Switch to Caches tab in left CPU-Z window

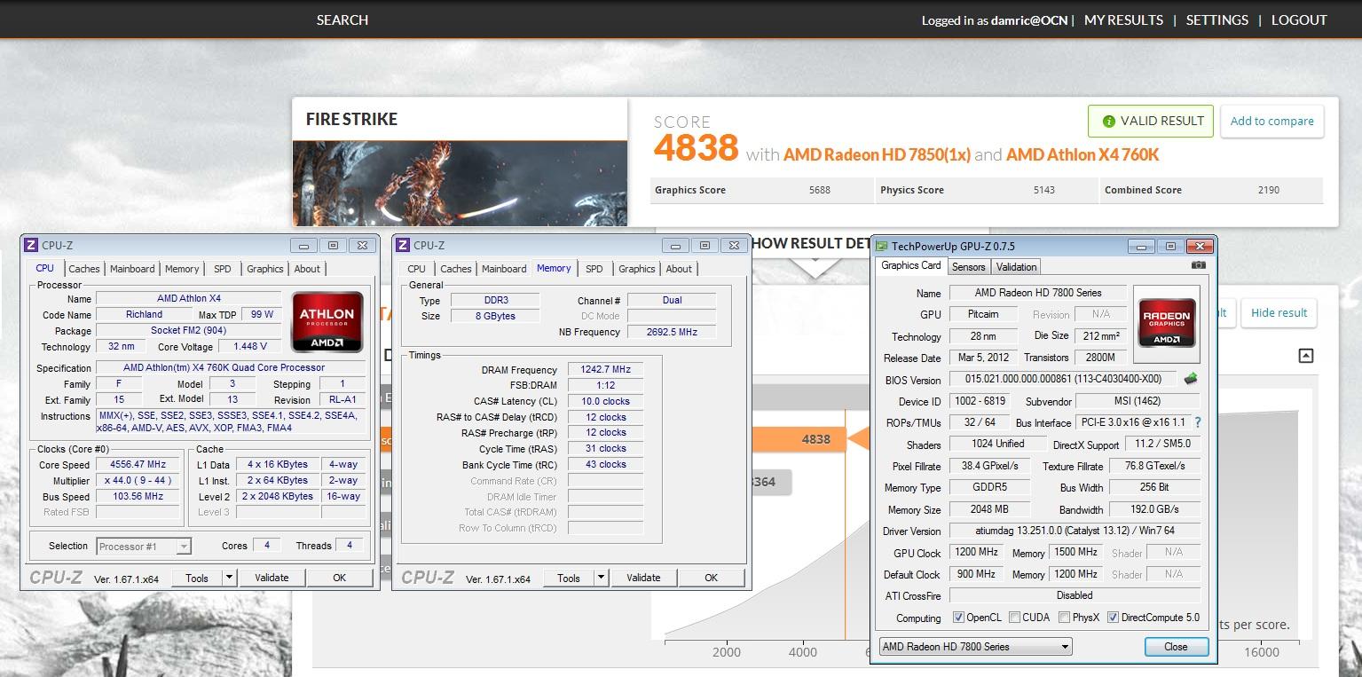[x=84, y=269]
